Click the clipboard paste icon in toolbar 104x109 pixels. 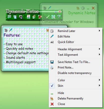click(21, 17)
